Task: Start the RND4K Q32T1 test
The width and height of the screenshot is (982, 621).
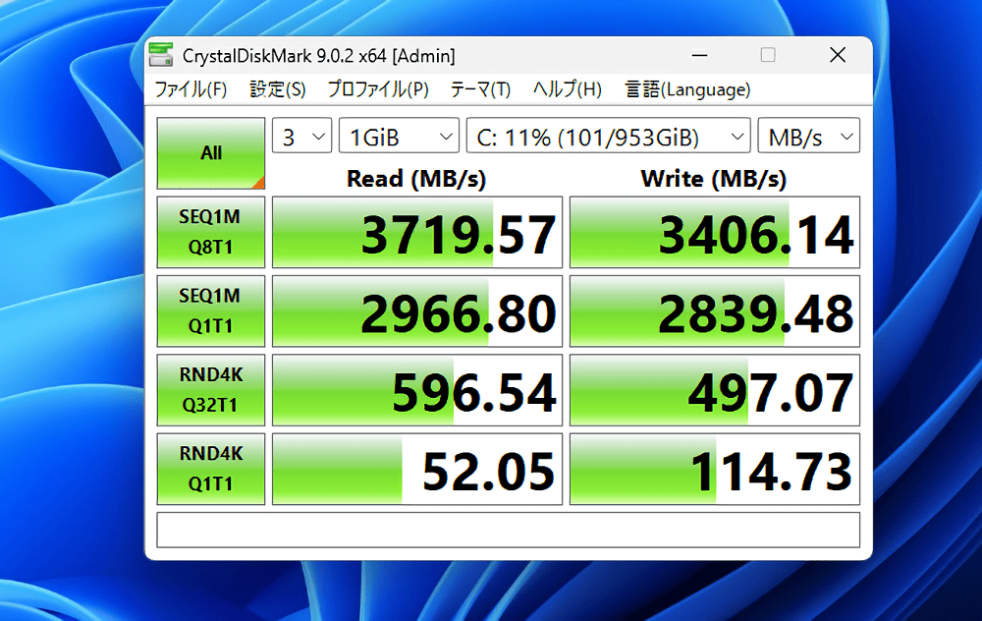Action: coord(210,389)
